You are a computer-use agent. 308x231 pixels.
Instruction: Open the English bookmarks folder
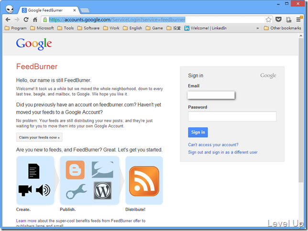pyautogui.click(x=132, y=28)
